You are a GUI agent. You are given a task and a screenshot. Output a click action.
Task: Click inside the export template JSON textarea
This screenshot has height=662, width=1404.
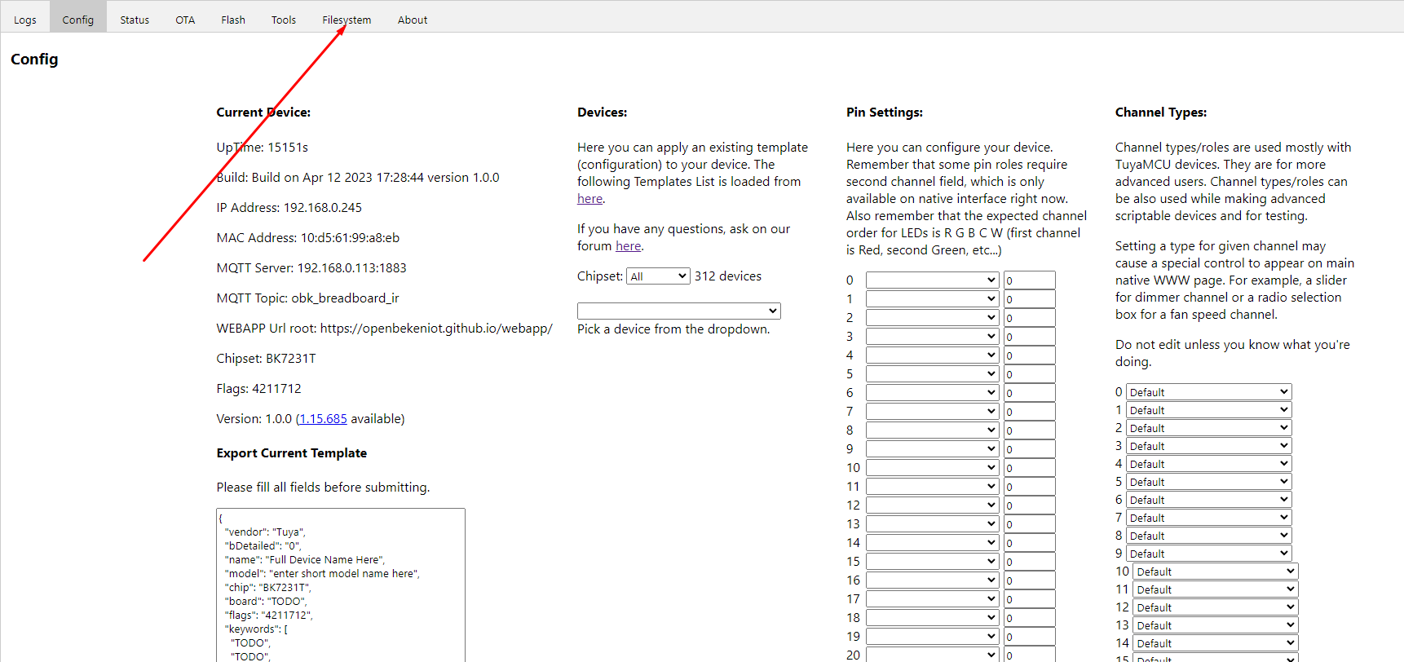point(341,585)
